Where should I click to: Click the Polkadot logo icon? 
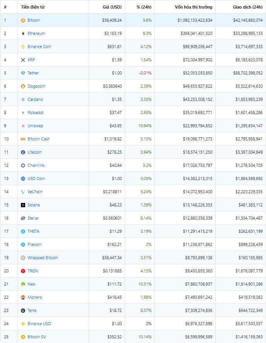pos(23,113)
